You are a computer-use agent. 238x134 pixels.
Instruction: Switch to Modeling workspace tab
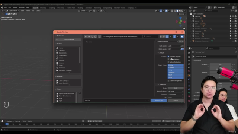coord(43,8)
